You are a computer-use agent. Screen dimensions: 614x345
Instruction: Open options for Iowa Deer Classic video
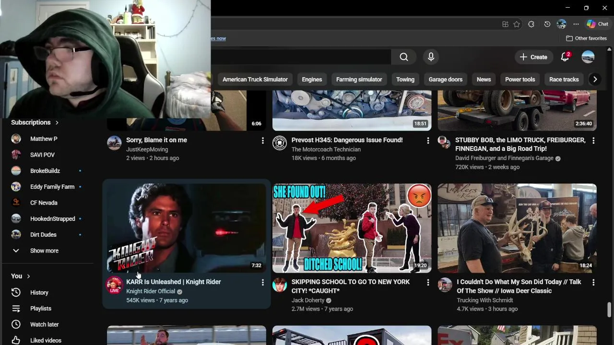tap(593, 282)
